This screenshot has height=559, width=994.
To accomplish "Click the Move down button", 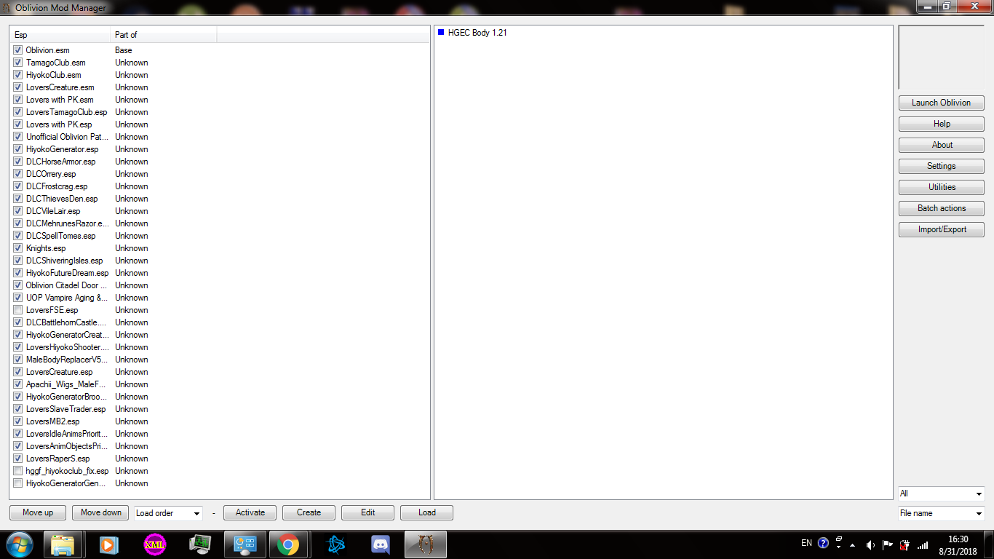I will tap(101, 512).
